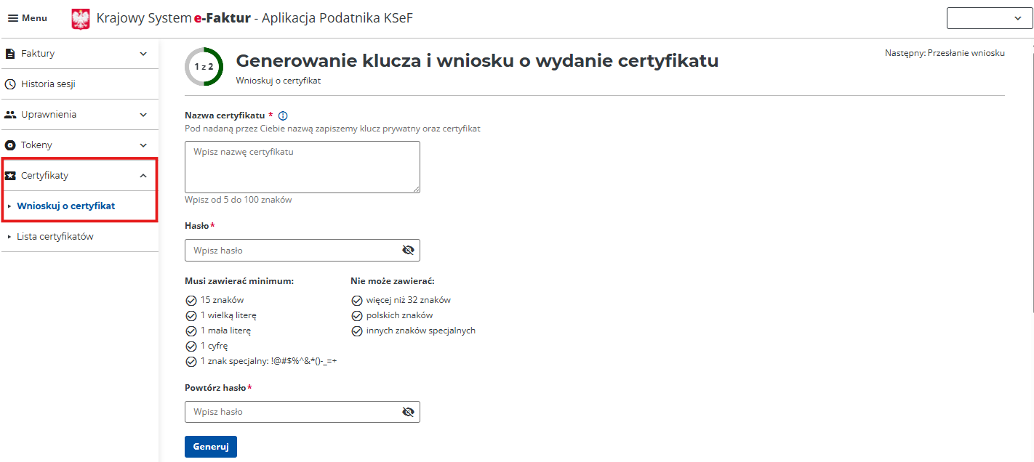Click the 'Wpisz od 5 do 100 znaków' hint
1034x462 pixels.
coord(239,200)
